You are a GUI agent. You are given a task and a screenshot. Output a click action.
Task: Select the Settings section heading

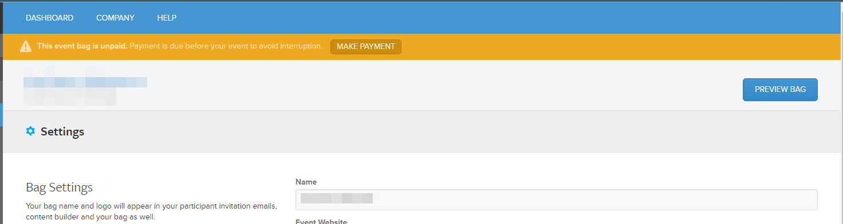[62, 131]
